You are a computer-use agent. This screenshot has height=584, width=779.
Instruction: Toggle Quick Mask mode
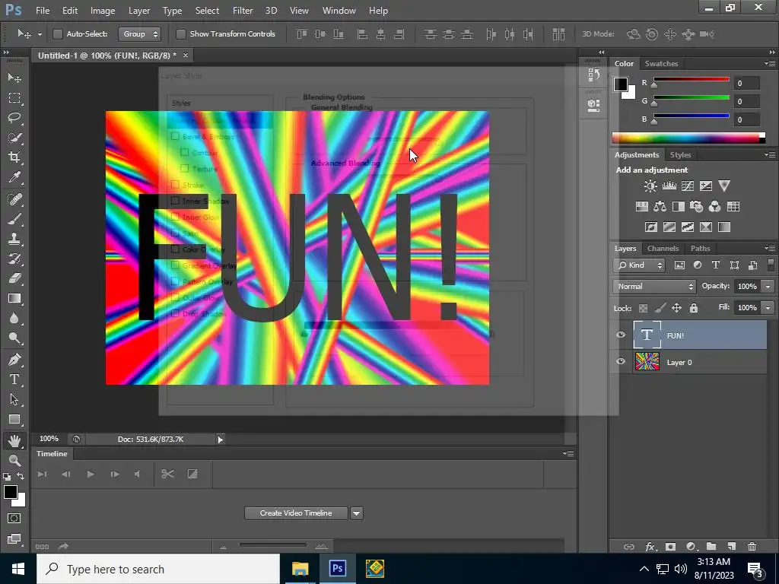[x=14, y=519]
